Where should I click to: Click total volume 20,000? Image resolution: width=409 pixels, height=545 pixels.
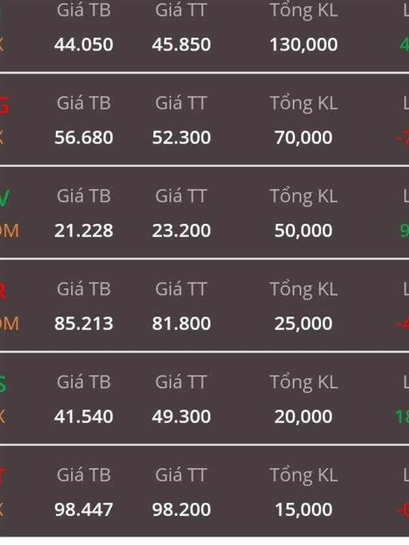[303, 417]
